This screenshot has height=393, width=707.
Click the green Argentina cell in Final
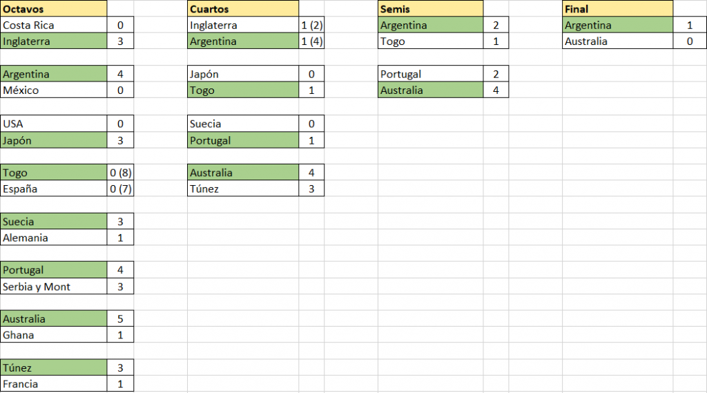618,26
